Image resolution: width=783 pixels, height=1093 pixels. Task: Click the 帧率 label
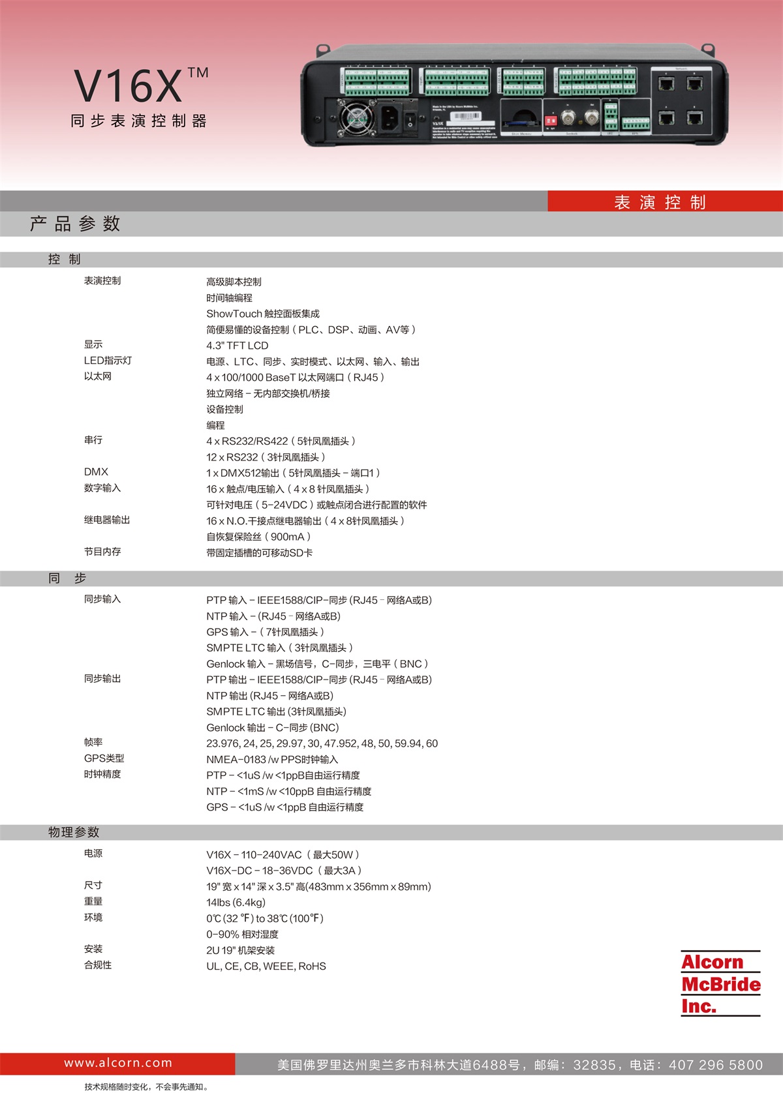[93, 742]
